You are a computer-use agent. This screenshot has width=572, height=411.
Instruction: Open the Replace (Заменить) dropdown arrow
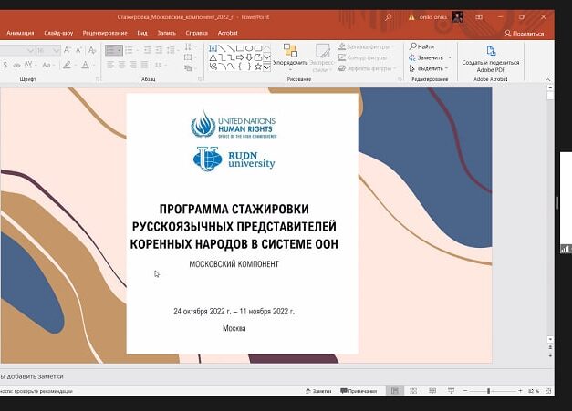click(x=447, y=57)
